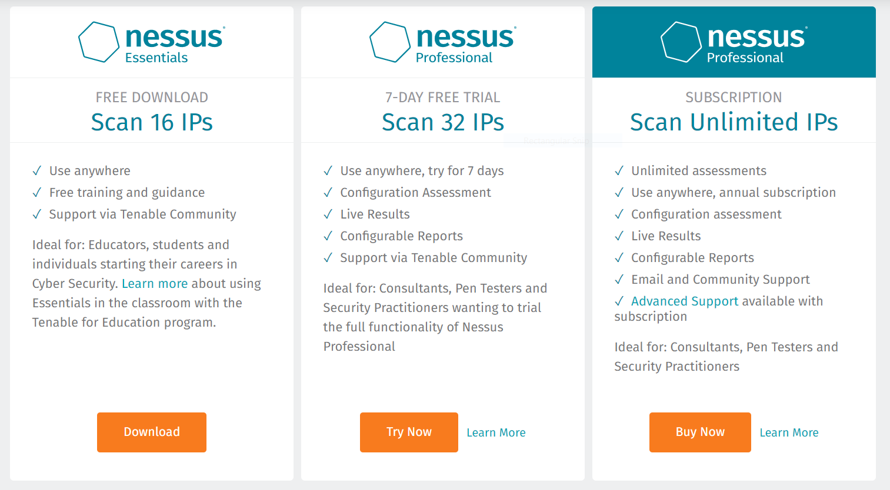
Task: Click the Buy Now button
Action: 700,432
